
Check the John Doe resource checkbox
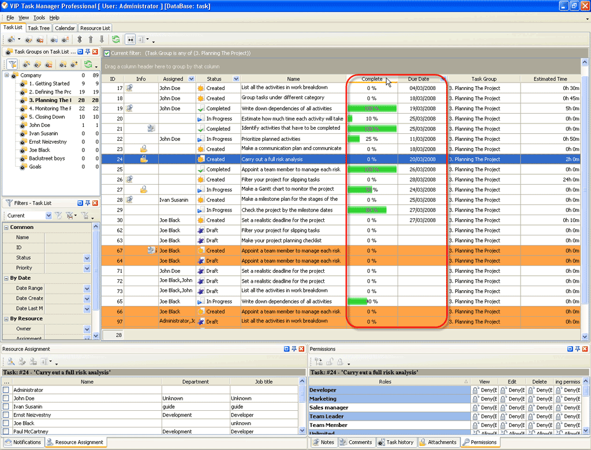tap(6, 398)
